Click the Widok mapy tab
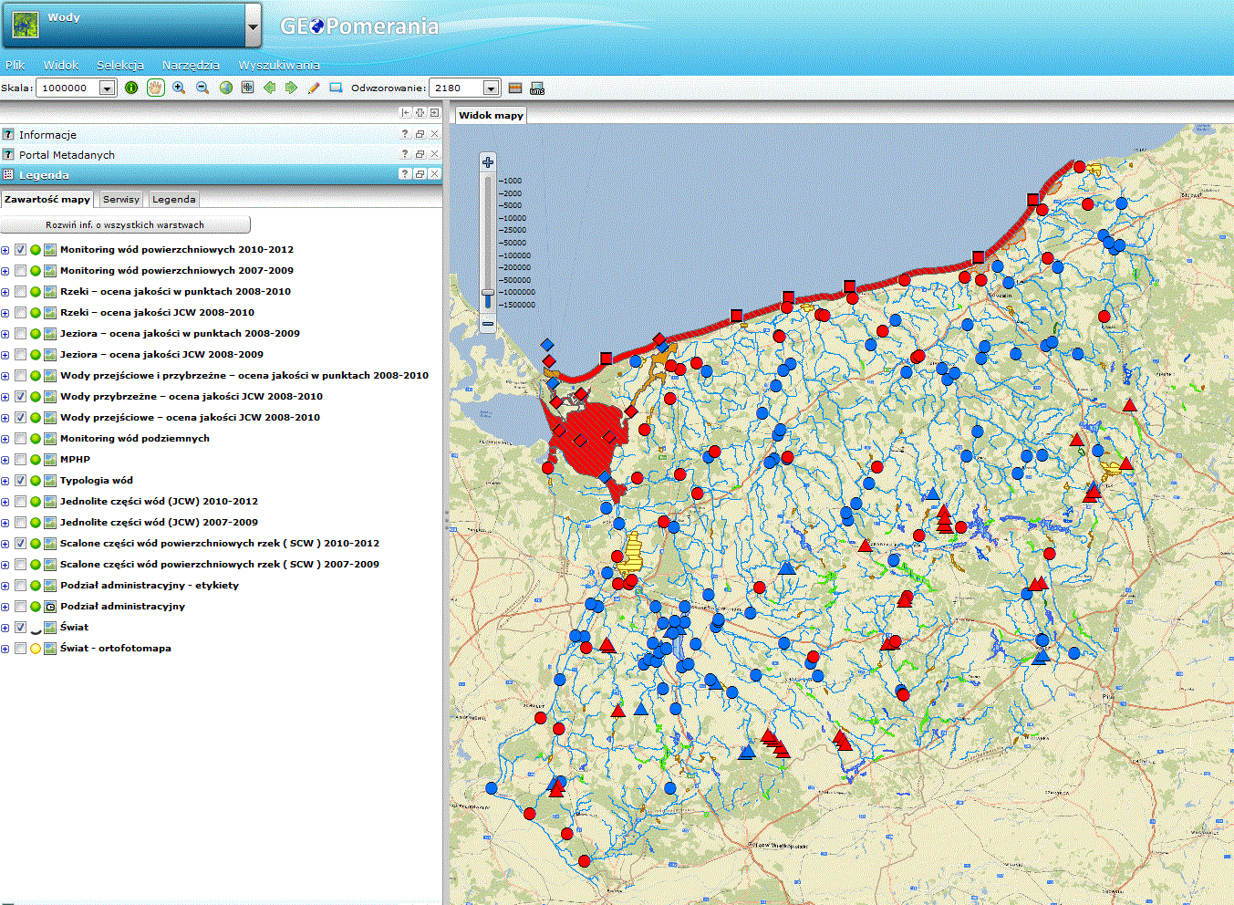Screen dimensions: 1234x905 pos(491,115)
